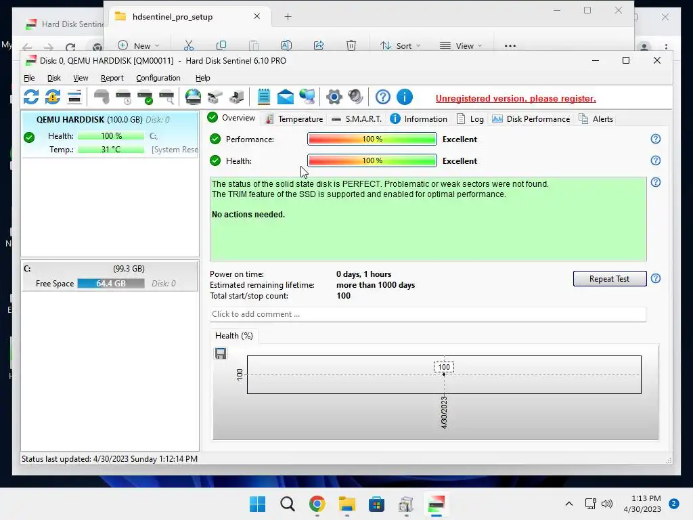The width and height of the screenshot is (693, 520).
Task: Click the disk-with-clock short self-test icon
Action: 123,97
